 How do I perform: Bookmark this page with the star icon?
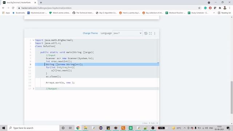199,8
